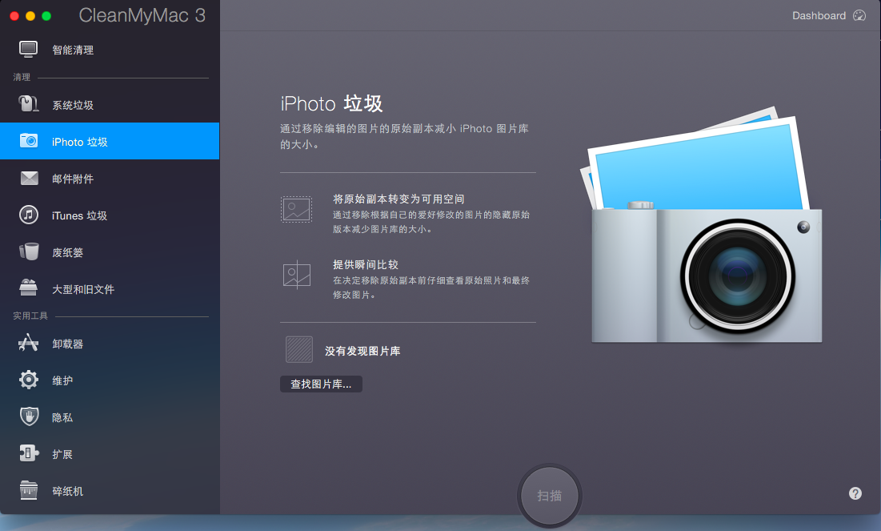The height and width of the screenshot is (531, 881).
Task: Click the 清理 section label
Action: pos(22,77)
